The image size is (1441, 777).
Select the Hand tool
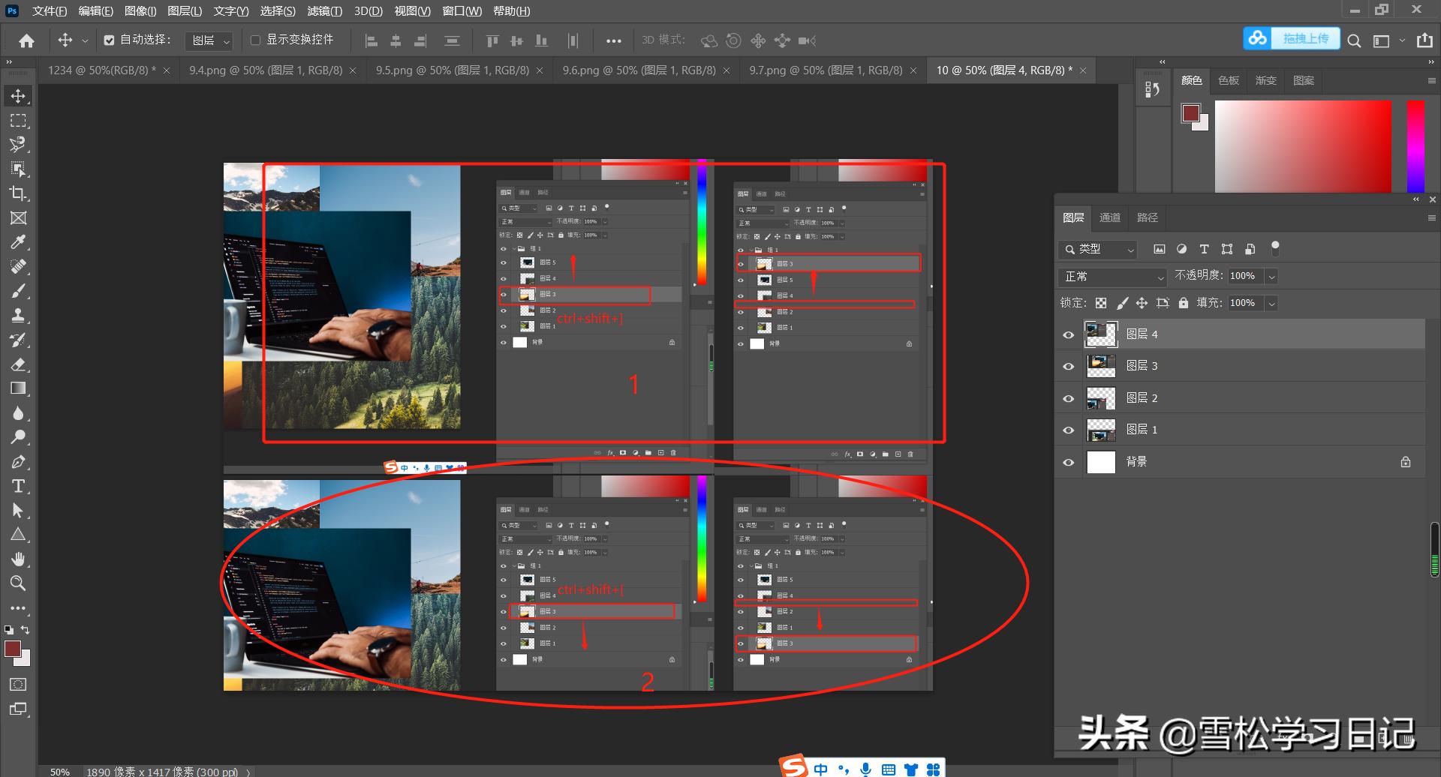[x=18, y=559]
